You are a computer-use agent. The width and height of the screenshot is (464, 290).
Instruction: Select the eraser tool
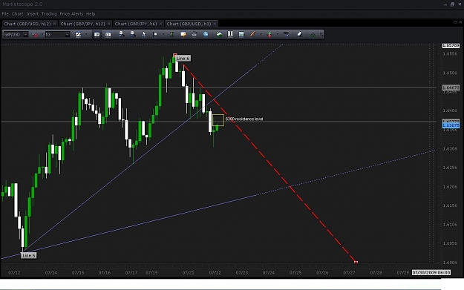click(299, 35)
